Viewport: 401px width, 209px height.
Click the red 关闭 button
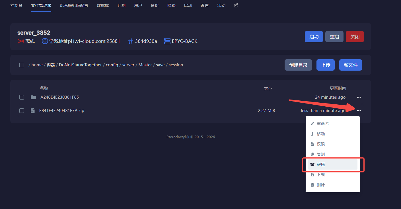click(355, 37)
